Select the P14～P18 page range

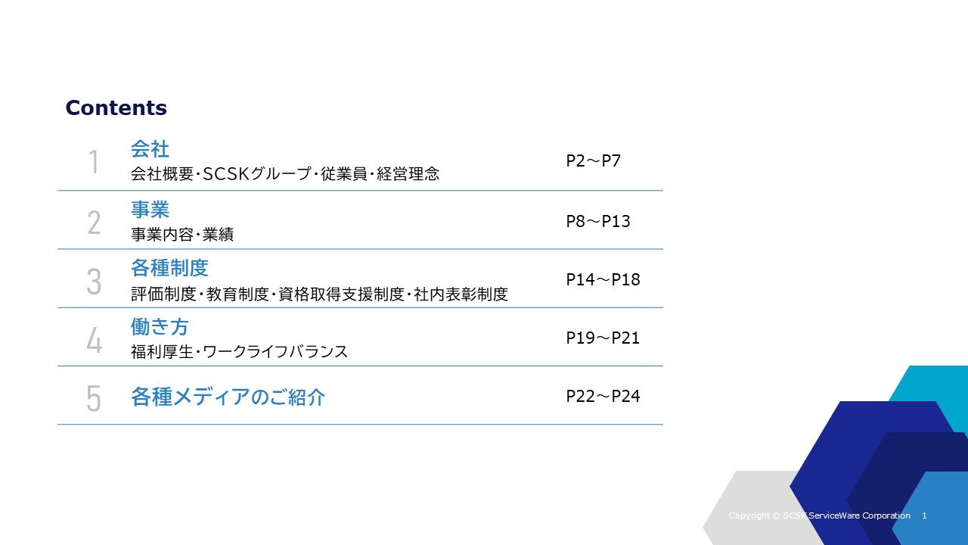point(603,280)
